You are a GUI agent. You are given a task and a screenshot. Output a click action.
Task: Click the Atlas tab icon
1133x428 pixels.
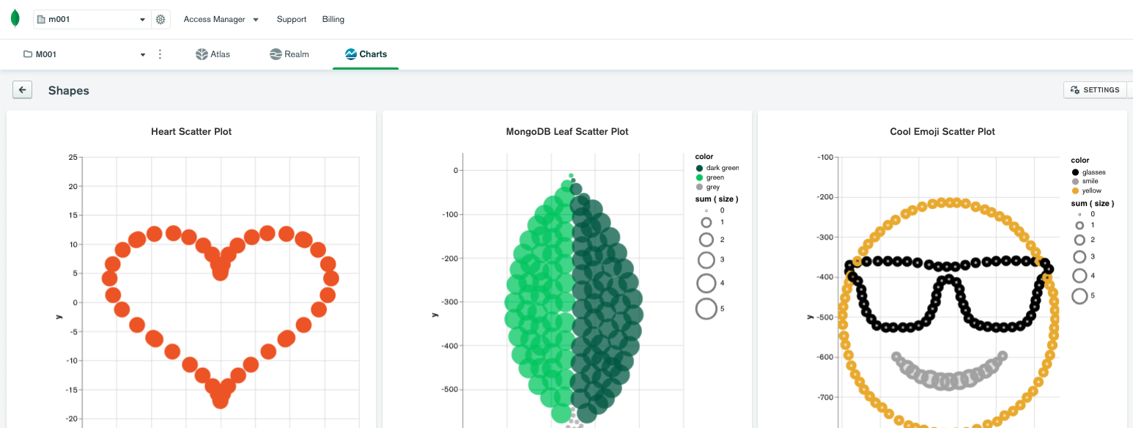pos(202,54)
